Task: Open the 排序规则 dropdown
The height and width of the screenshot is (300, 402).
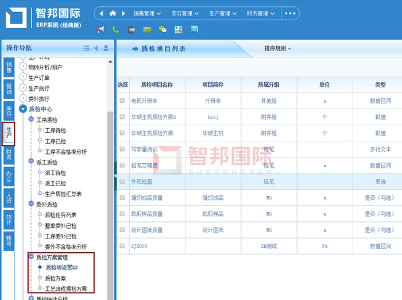Action: (x=277, y=48)
